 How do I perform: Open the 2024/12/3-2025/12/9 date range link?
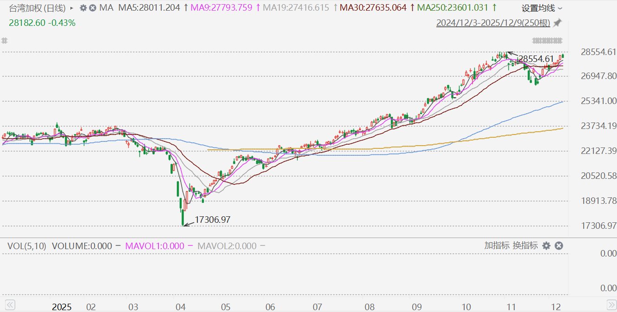click(x=493, y=23)
